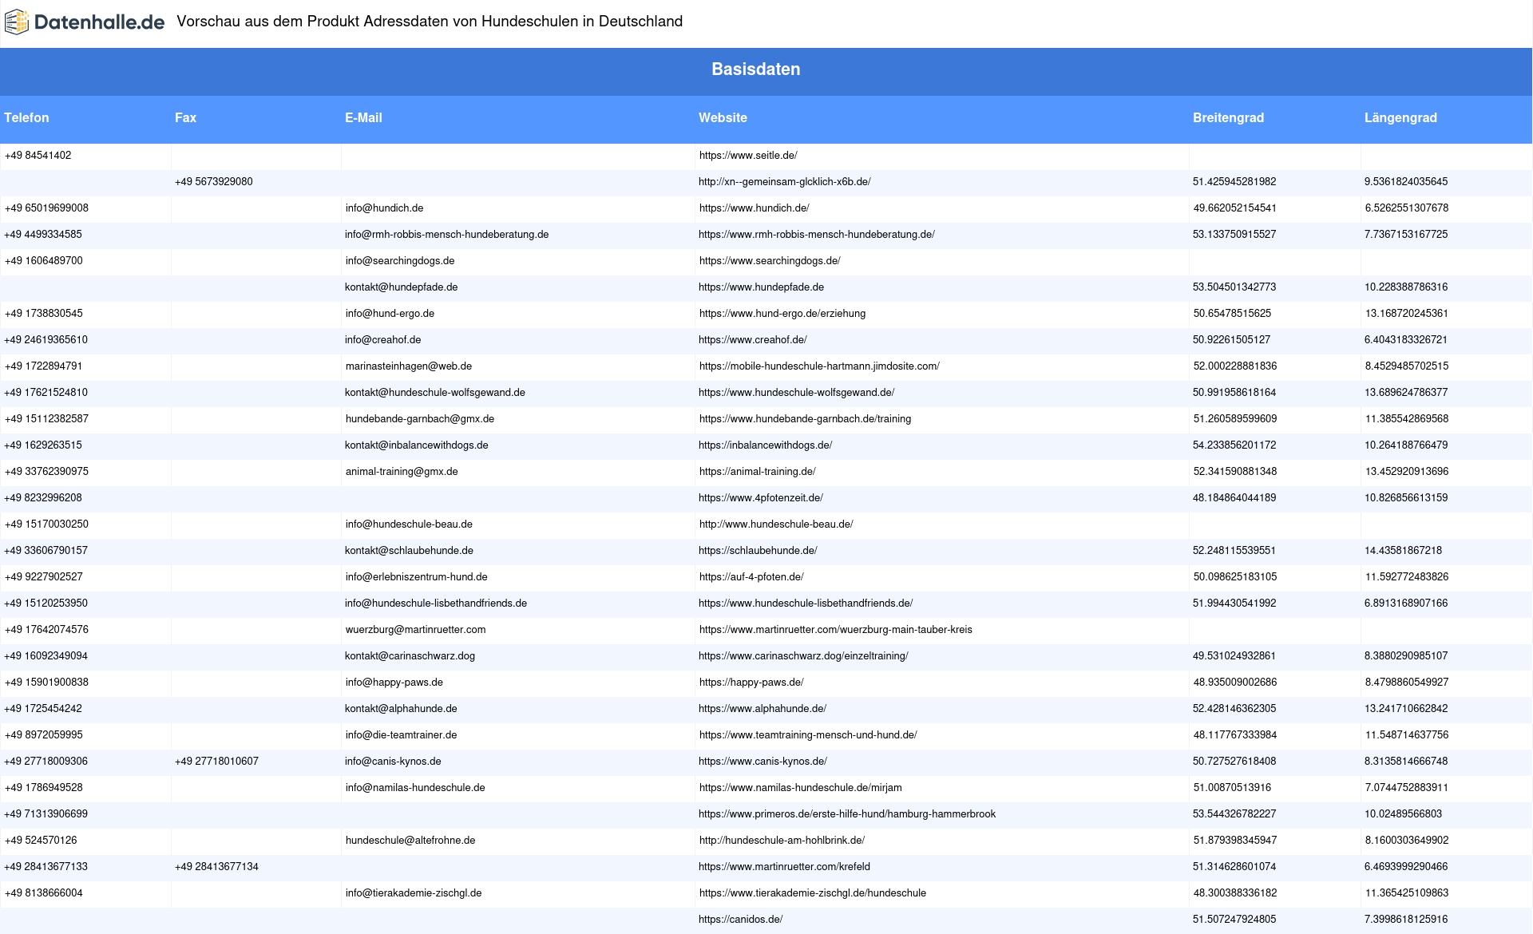Select email info@erlebniszentrum-hund.de
Screen dimensions: 1533x934
pos(416,577)
